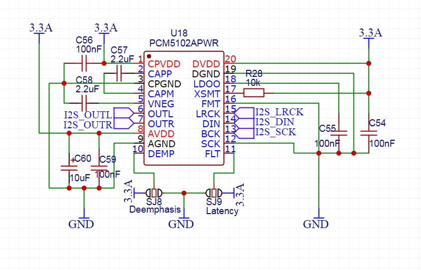Image resolution: width=421 pixels, height=270 pixels.
Task: Click the 100nF value of C56
Action: (89, 49)
